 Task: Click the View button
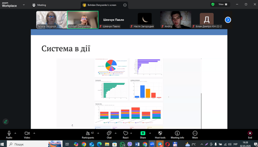[223, 4]
